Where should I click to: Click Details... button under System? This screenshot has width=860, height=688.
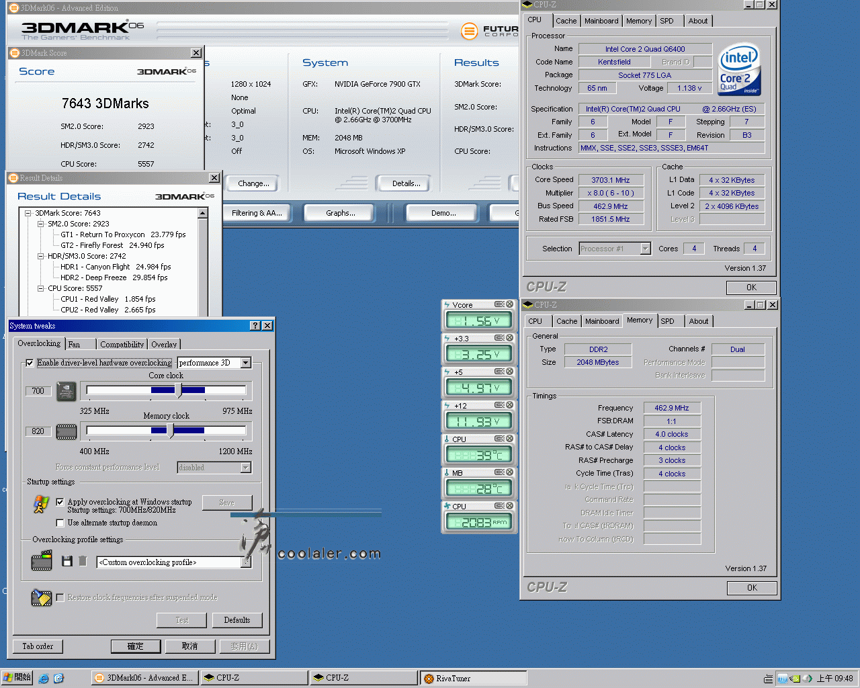[x=406, y=183]
